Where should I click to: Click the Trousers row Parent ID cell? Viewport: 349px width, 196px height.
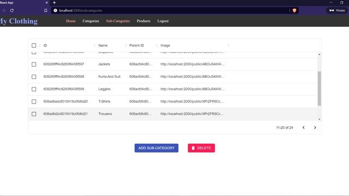pyautogui.click(x=141, y=114)
